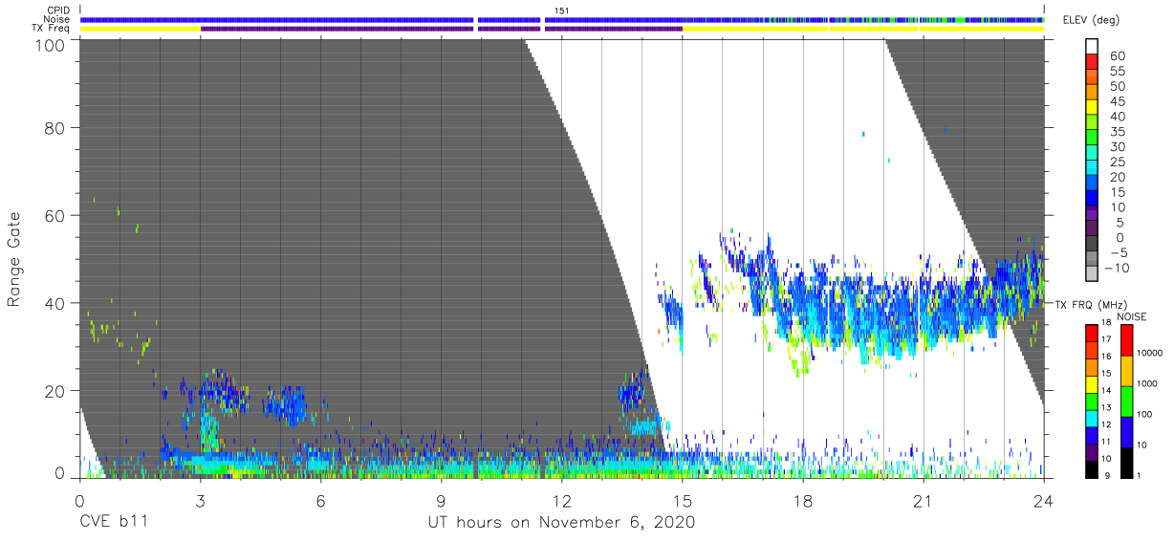1174x542 pixels.
Task: Click the UT hours on November 6, 2020 title
Action: click(561, 523)
